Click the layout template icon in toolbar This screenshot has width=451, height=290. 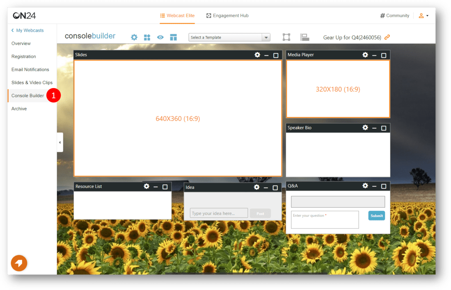(173, 37)
